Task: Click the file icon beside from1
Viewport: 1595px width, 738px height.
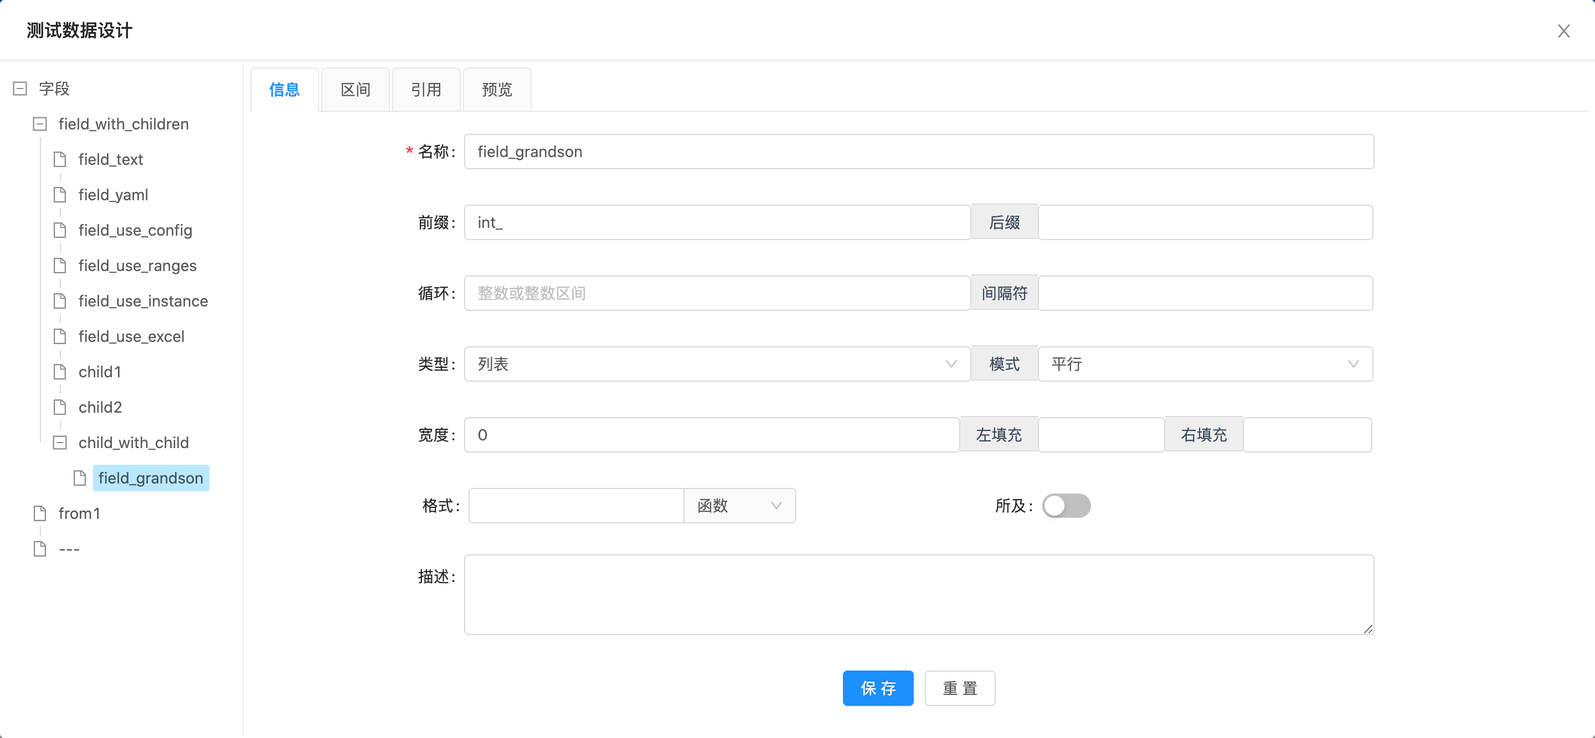Action: click(x=40, y=513)
